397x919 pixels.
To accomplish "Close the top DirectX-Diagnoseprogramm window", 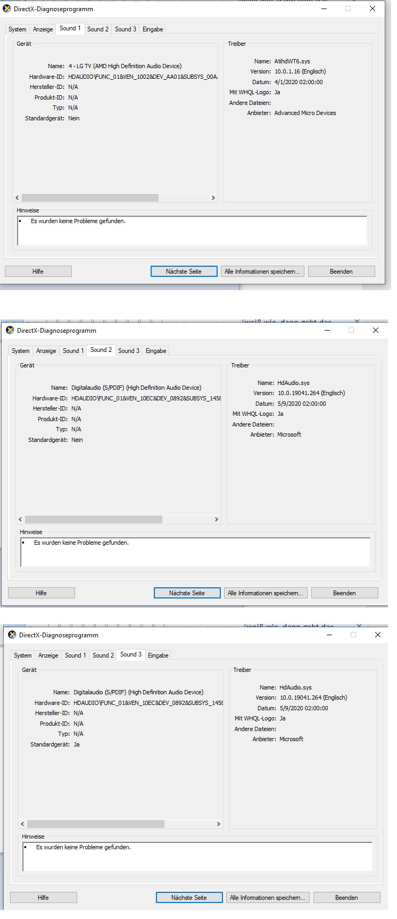I will click(373, 9).
